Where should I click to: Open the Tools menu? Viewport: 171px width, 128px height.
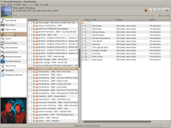pyautogui.click(x=37, y=5)
